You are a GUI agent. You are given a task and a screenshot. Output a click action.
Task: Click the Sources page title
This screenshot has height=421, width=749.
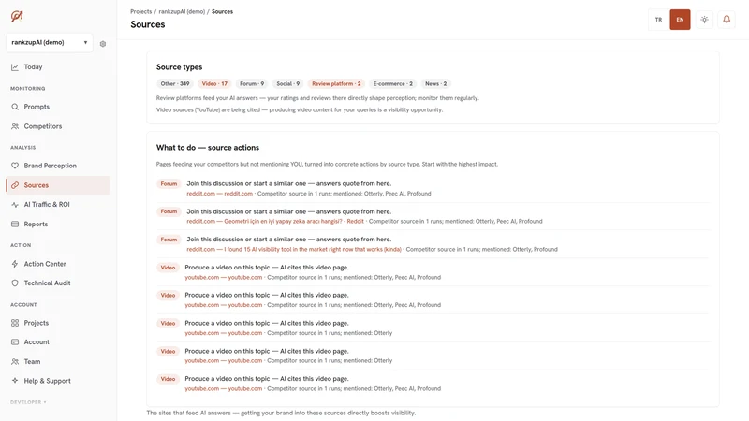coord(148,24)
